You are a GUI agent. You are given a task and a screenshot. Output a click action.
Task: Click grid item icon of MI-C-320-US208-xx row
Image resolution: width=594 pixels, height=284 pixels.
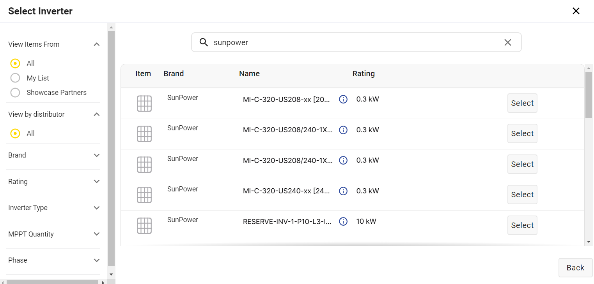tap(144, 103)
